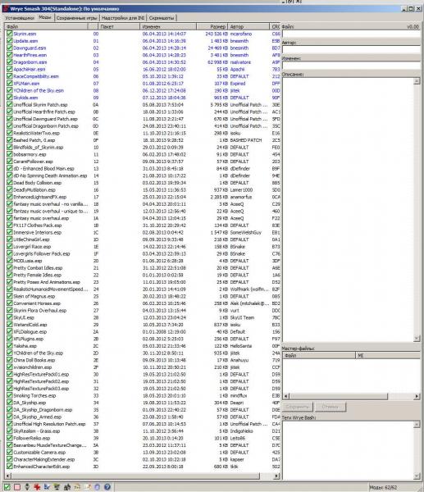
Task: Select the Моды tab
Action: tap(45, 17)
